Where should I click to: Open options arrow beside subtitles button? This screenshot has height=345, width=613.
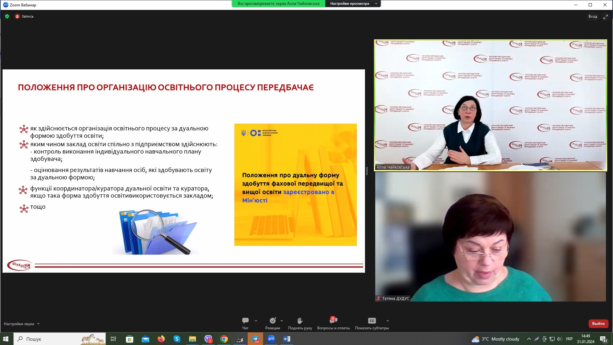[x=388, y=321]
